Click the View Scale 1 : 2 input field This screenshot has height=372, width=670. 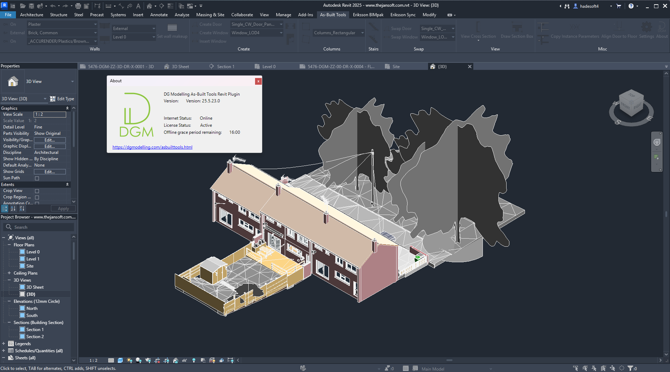(50, 114)
